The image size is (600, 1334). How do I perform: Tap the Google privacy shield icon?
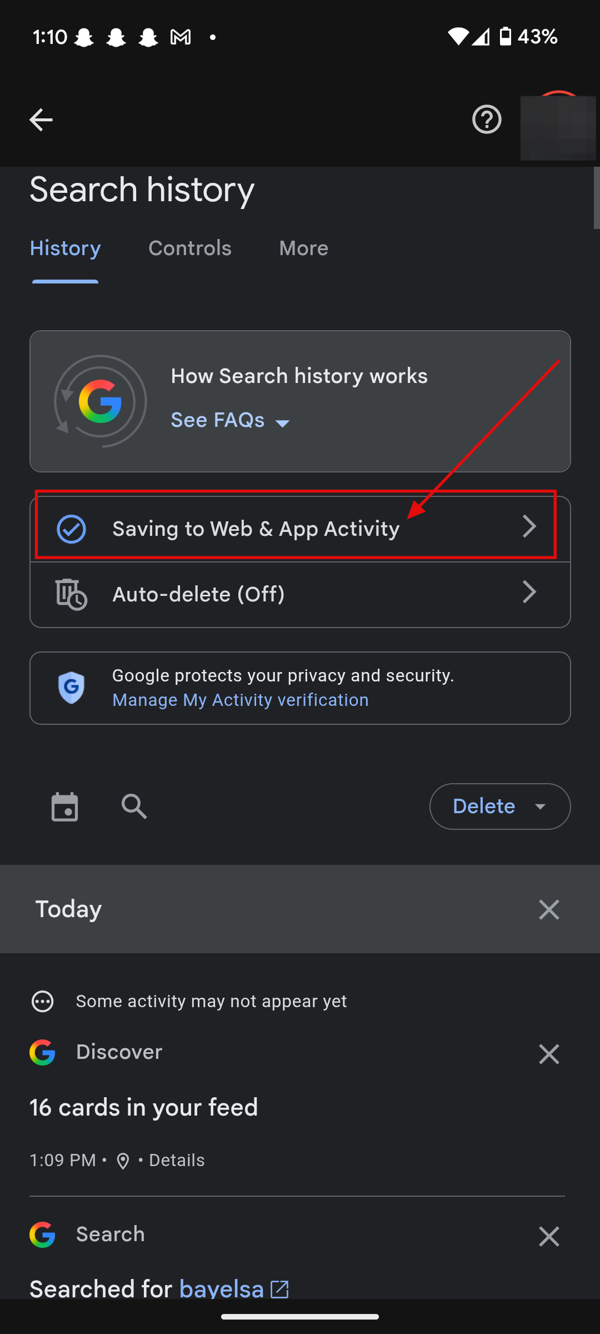point(72,688)
